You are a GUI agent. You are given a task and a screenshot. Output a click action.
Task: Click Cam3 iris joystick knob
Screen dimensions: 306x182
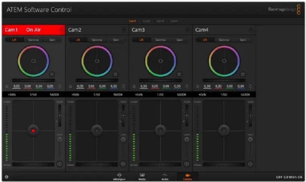(x=160, y=130)
